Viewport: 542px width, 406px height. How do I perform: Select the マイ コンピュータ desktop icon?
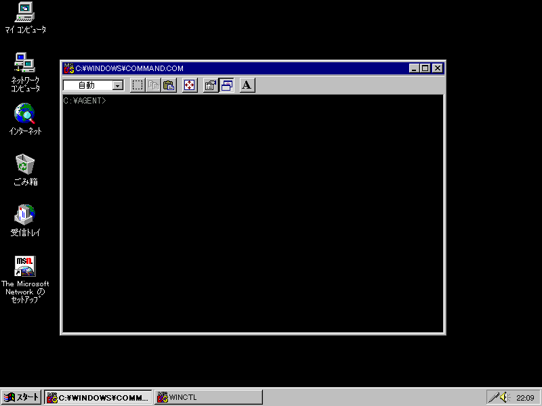click(x=25, y=18)
